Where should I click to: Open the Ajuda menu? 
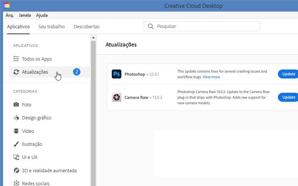pyautogui.click(x=42, y=15)
